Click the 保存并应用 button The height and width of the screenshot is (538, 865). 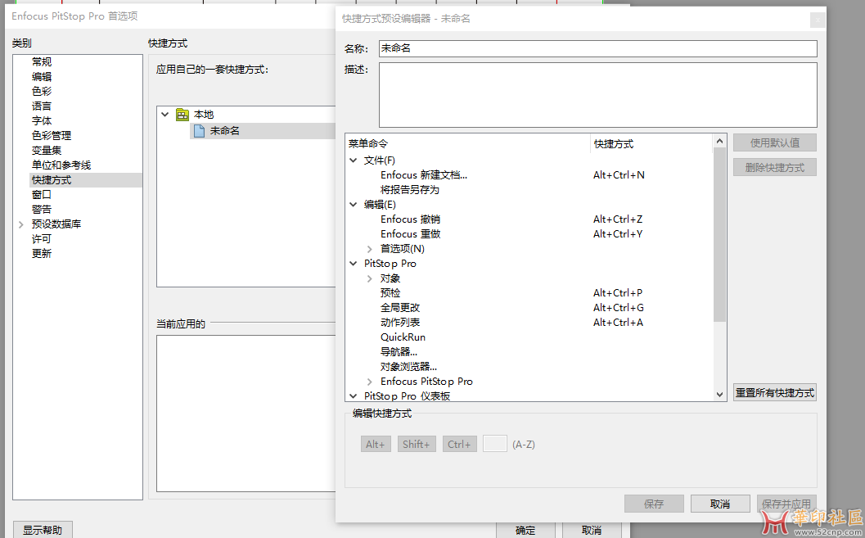coord(786,504)
